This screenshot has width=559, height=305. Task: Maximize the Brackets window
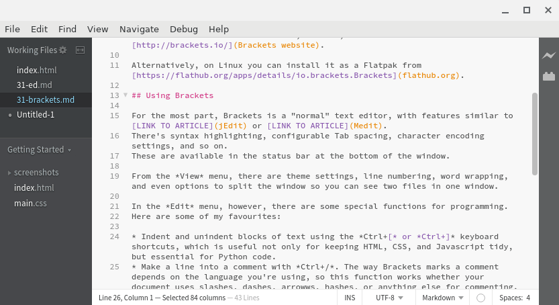(x=526, y=10)
